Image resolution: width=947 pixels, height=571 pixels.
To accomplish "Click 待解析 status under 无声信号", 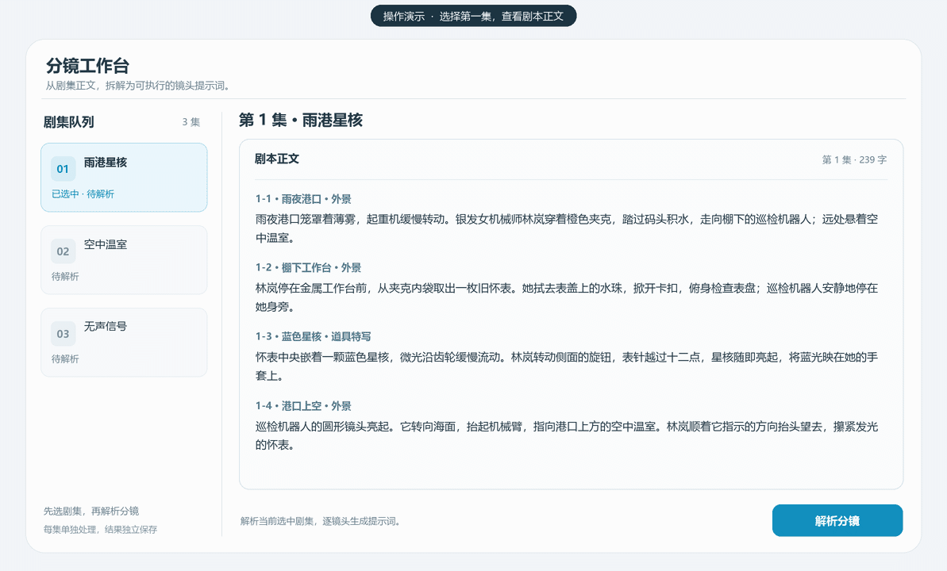I will point(65,358).
